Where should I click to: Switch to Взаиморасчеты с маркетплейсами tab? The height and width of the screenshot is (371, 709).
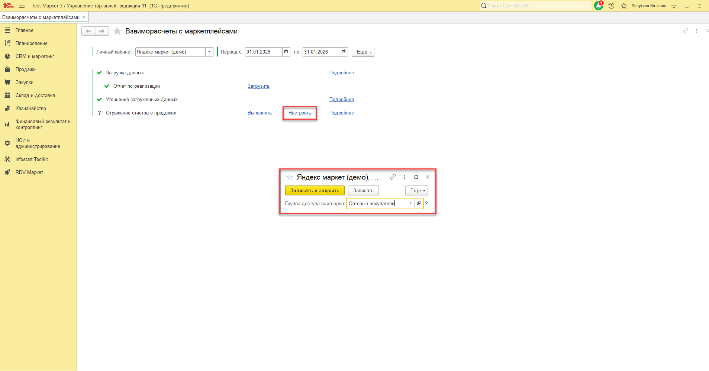pos(41,17)
